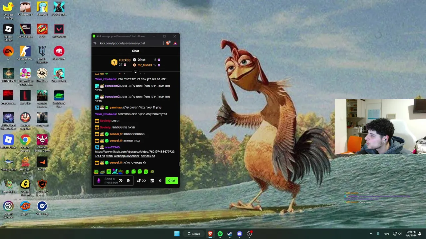Click the kick.com popout URL address bar
The width and height of the screenshot is (426, 239).
click(x=122, y=43)
